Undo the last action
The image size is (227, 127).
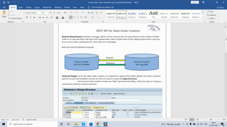click(8, 2)
